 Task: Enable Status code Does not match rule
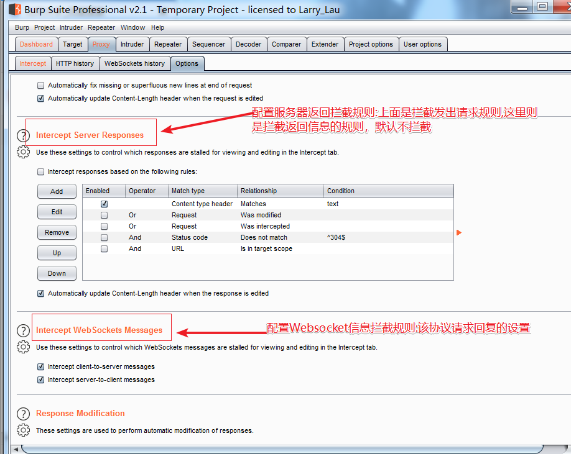(x=104, y=238)
